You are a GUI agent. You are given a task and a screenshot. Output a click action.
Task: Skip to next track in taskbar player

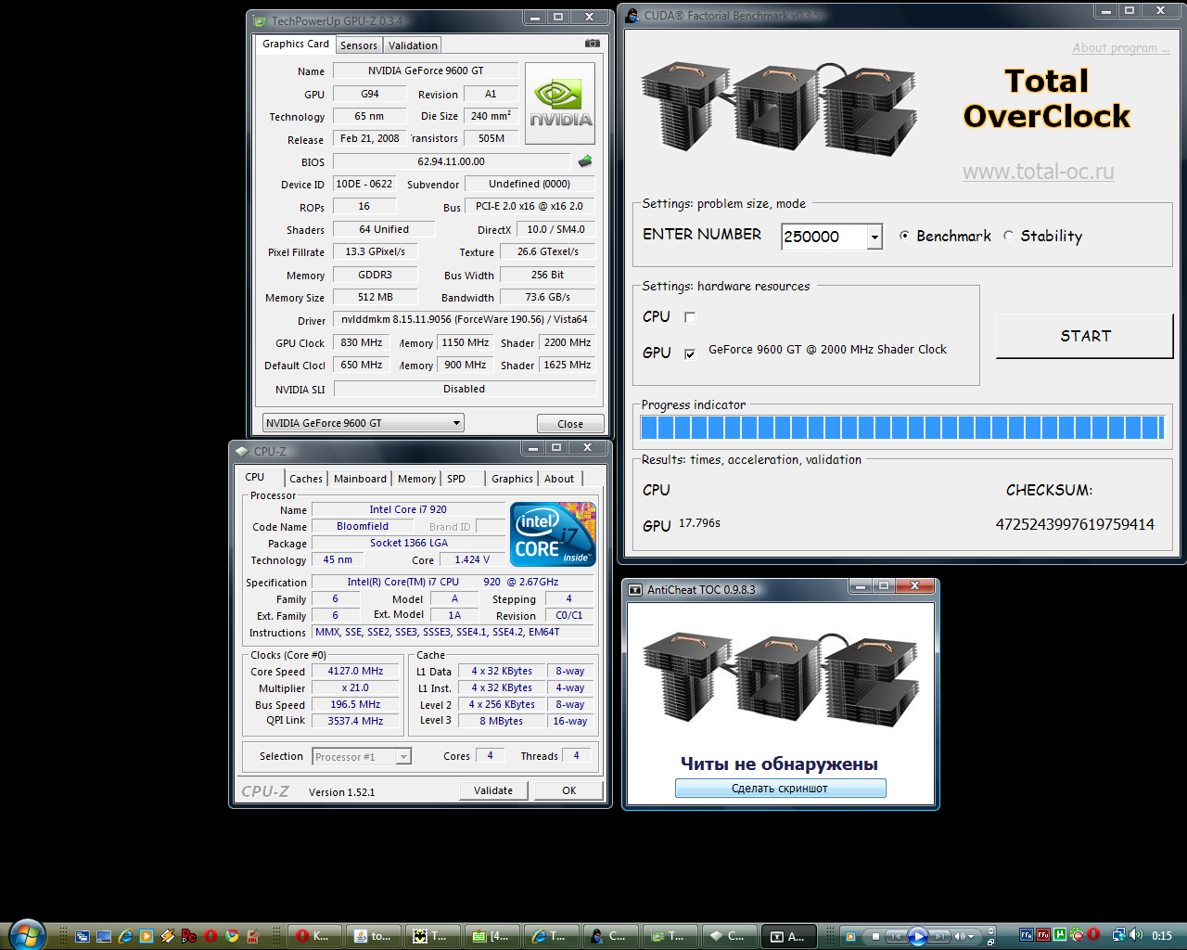(939, 936)
